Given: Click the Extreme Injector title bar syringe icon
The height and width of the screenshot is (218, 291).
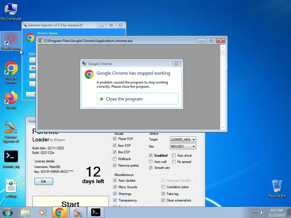Looking at the screenshot, I should pos(25,25).
